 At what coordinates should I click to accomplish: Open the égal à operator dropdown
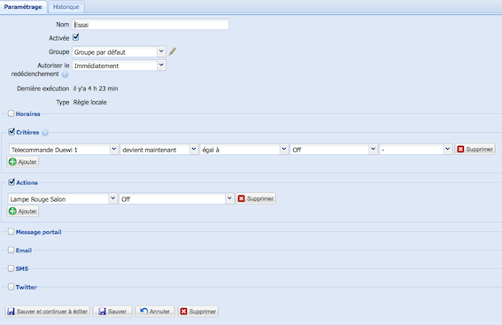[x=244, y=150]
